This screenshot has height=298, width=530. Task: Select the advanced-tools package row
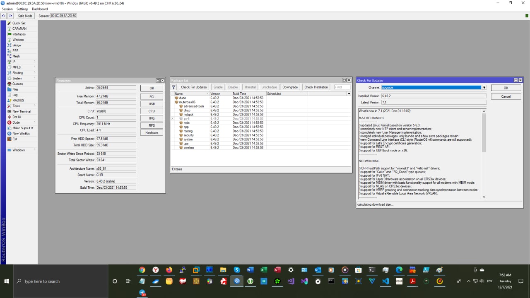click(x=260, y=106)
